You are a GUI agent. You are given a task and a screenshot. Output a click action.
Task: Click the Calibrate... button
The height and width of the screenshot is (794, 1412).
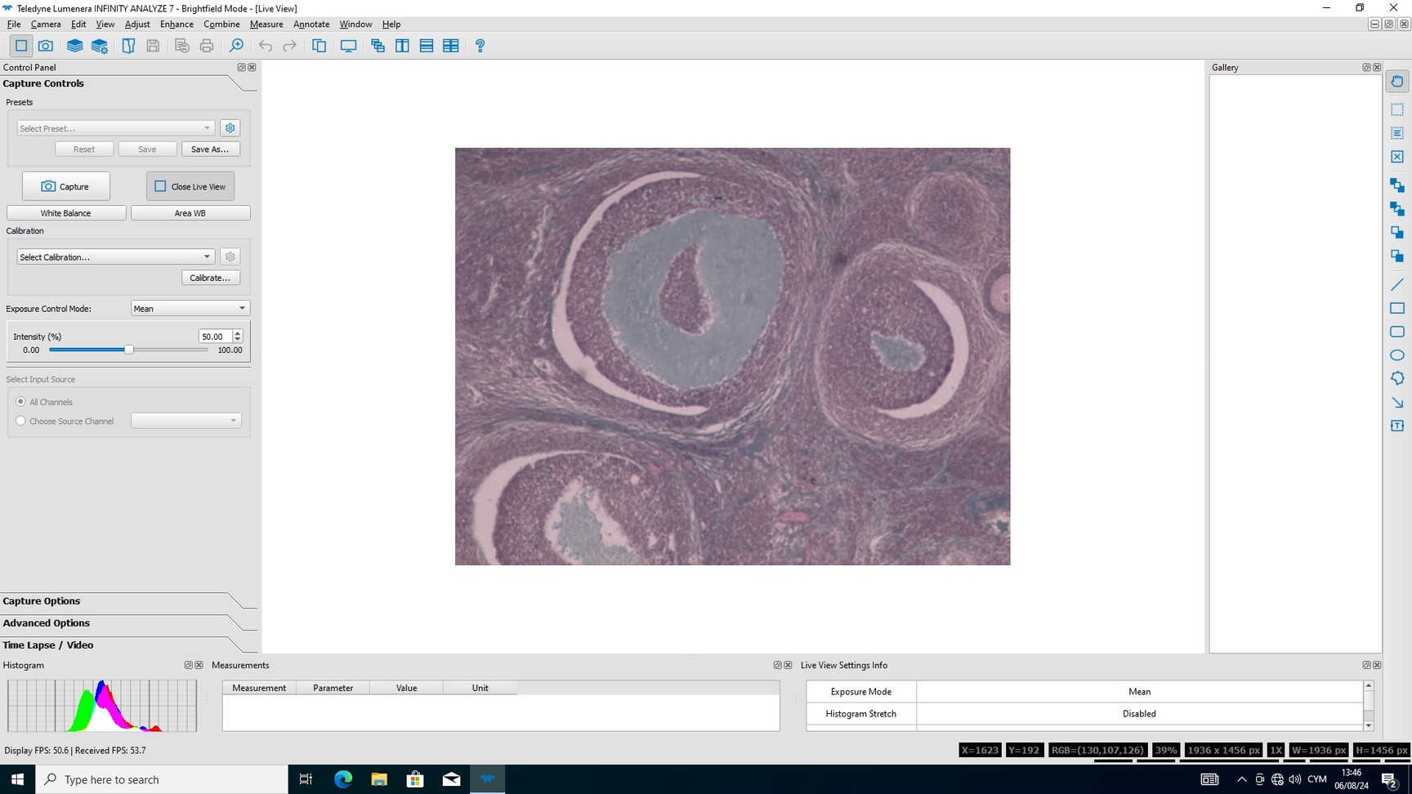[210, 278]
